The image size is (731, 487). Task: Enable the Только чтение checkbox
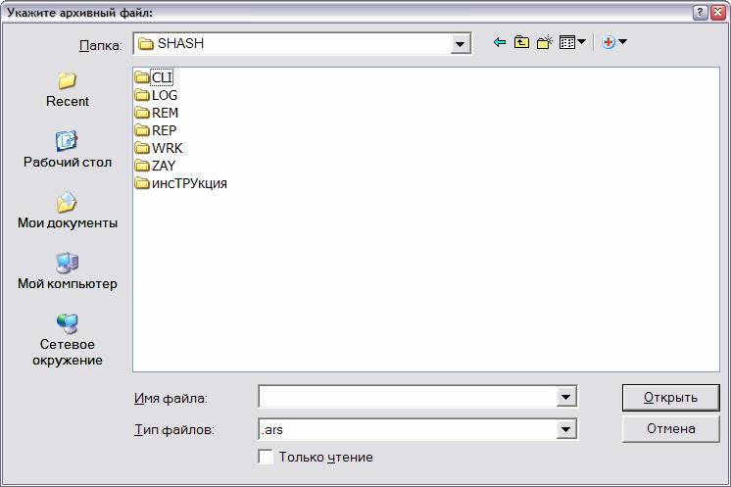click(266, 457)
